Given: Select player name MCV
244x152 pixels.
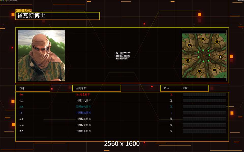Looking at the screenshot, I should 21,131.
